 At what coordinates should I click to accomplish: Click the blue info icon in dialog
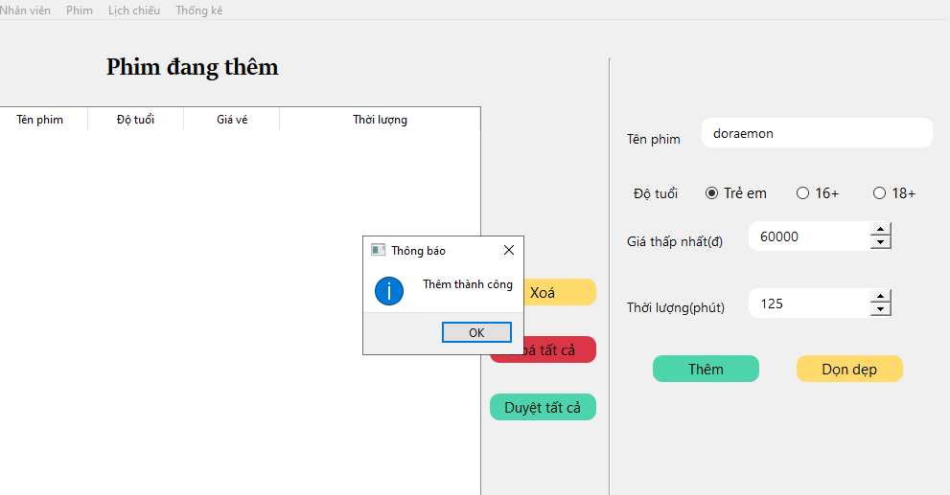389,291
